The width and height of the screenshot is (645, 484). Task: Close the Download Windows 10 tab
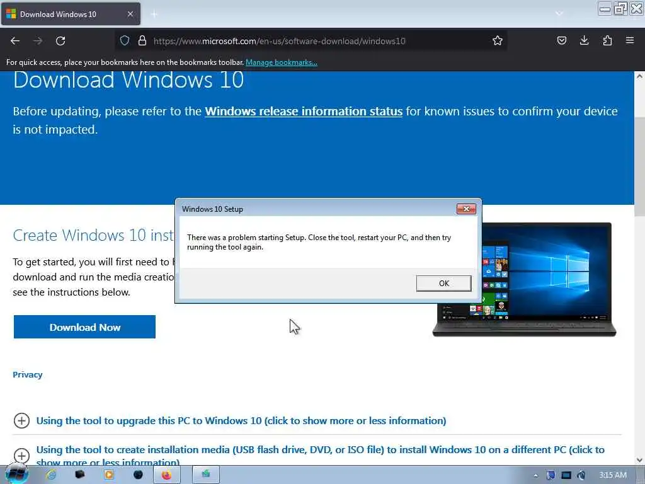(x=130, y=14)
